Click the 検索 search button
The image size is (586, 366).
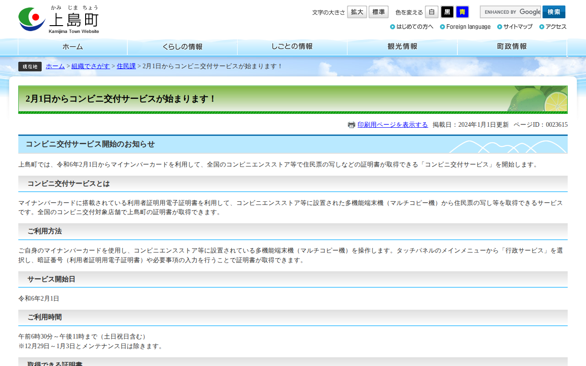point(554,12)
